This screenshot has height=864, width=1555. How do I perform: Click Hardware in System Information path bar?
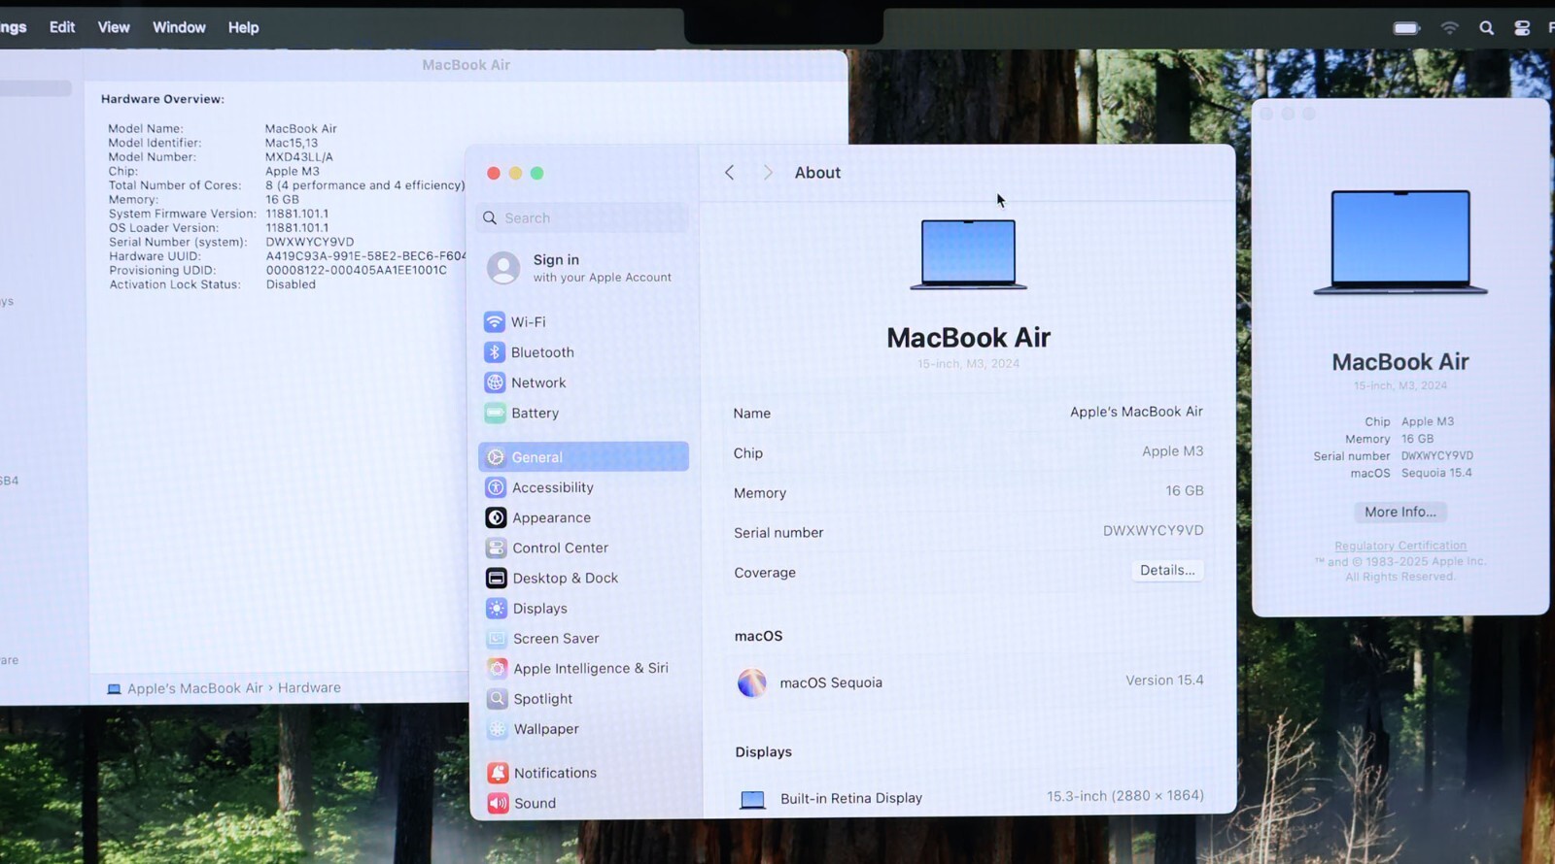[309, 687]
